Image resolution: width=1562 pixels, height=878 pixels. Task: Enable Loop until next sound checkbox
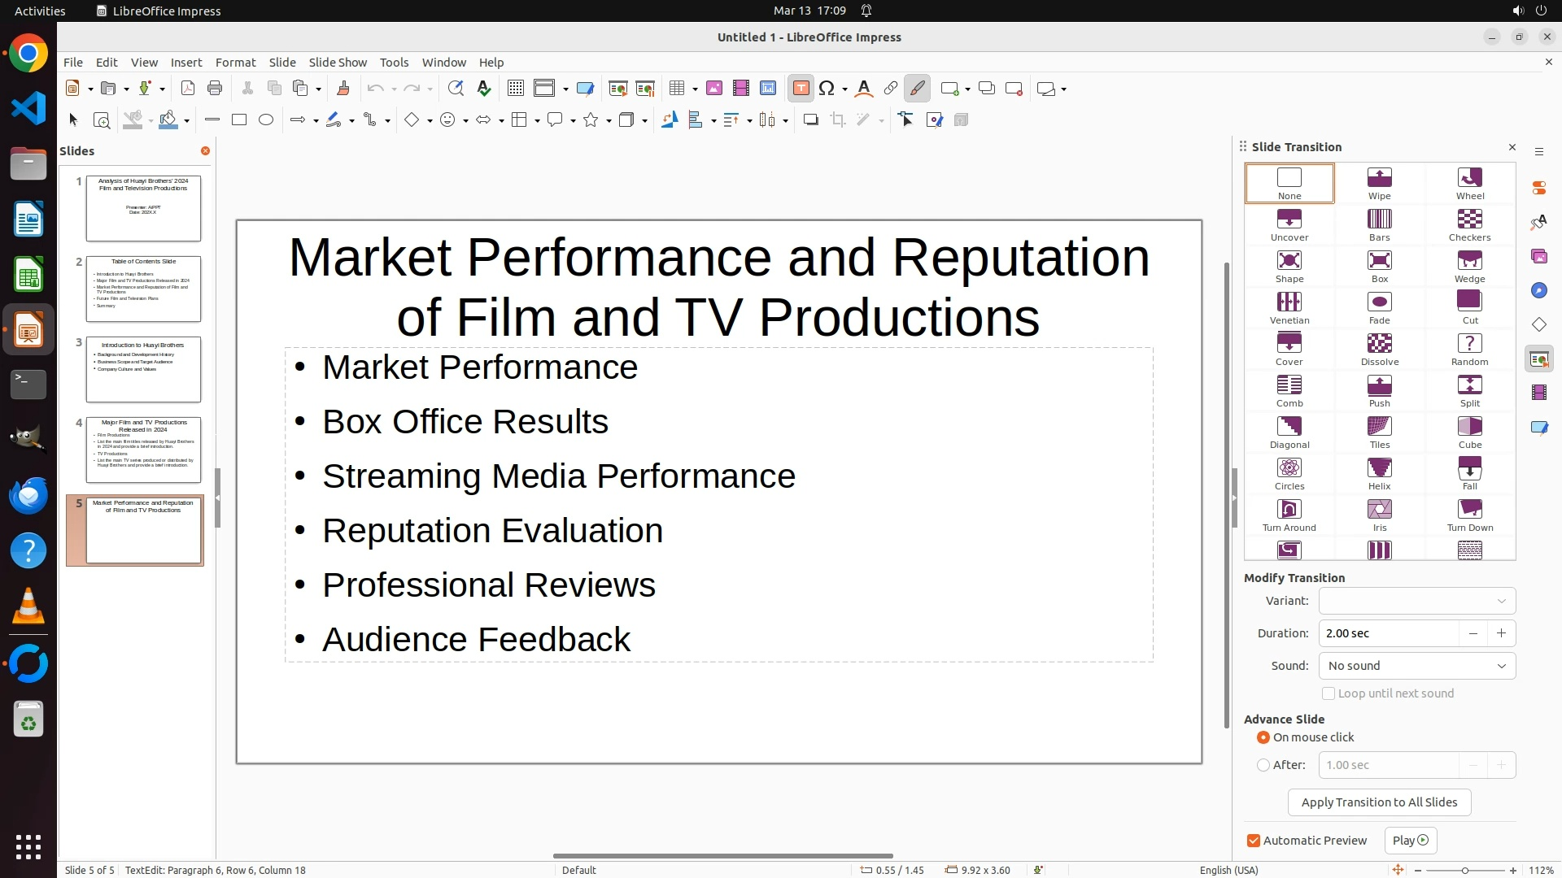coord(1329,693)
